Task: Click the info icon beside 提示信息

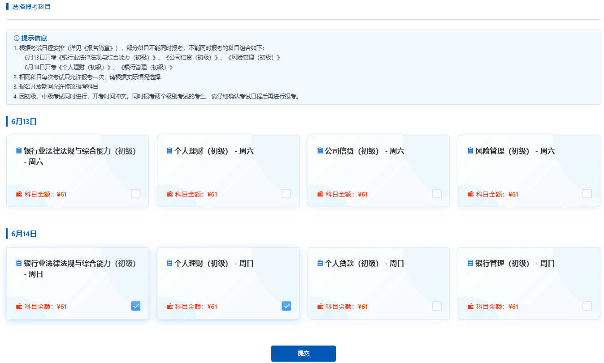Action: point(17,38)
